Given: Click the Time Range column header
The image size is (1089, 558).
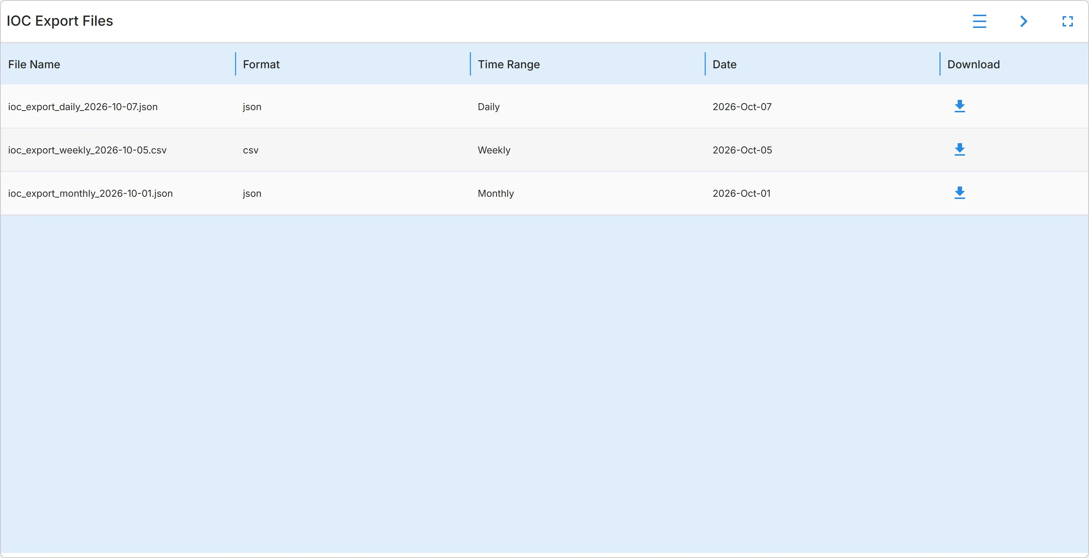Looking at the screenshot, I should coord(509,64).
